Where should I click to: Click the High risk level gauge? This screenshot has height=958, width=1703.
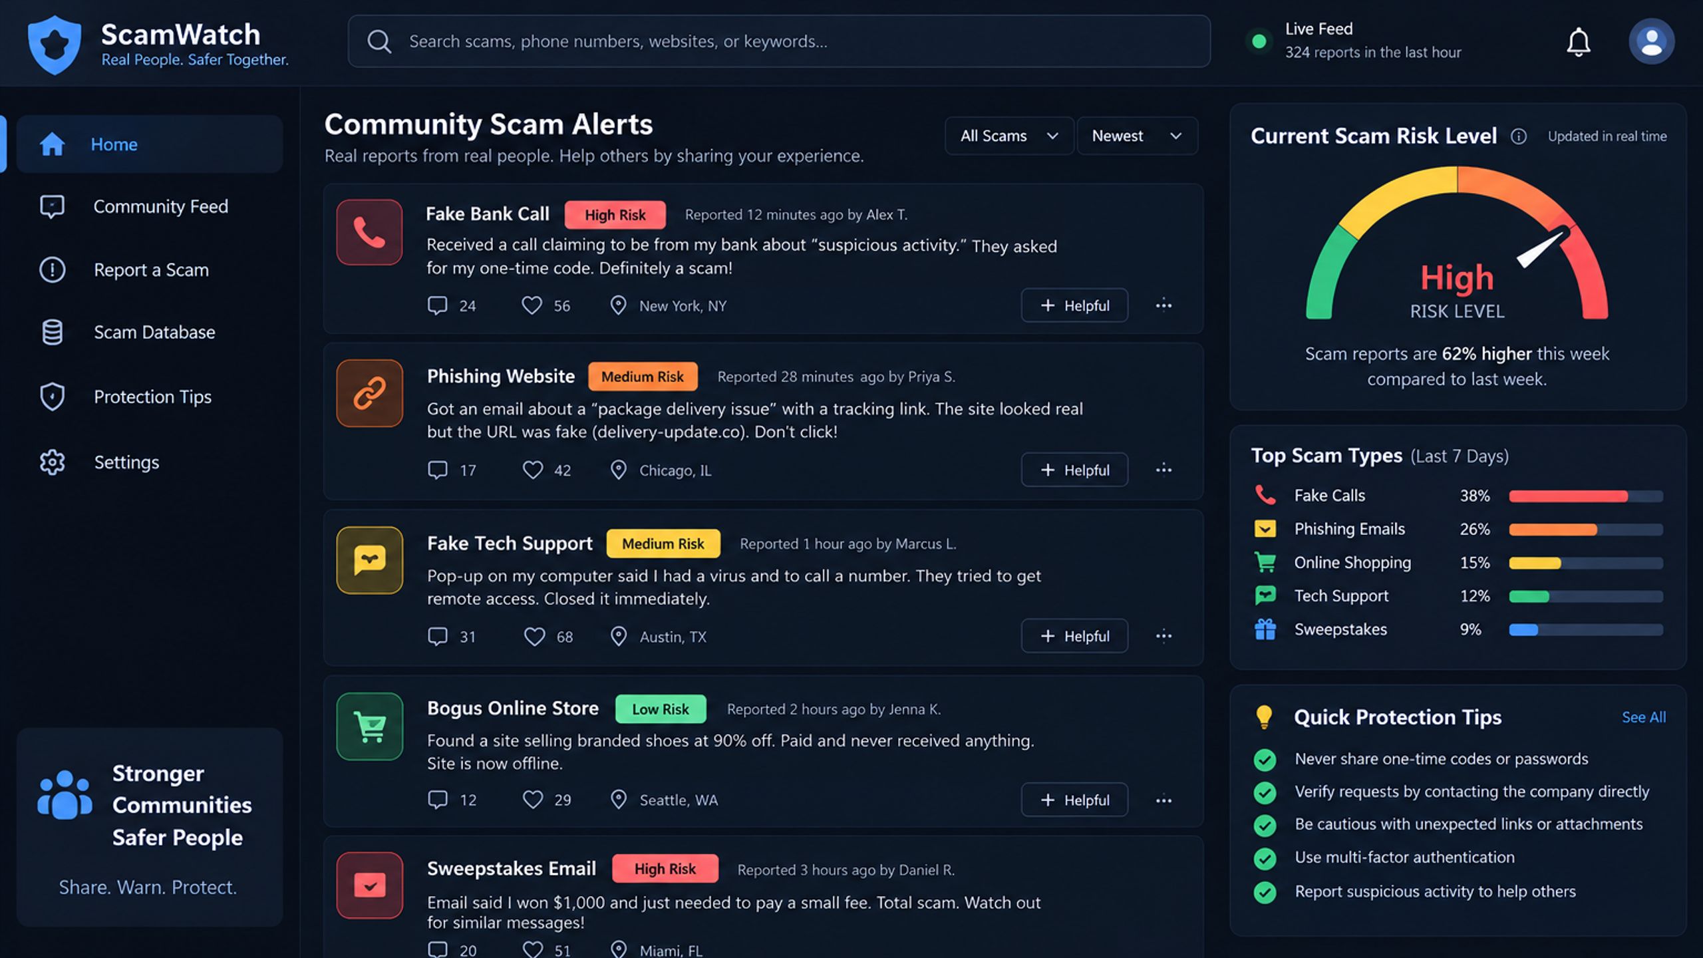click(x=1457, y=243)
